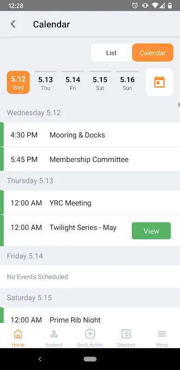
Task: Go to the Home tab icon
Action: tap(18, 334)
